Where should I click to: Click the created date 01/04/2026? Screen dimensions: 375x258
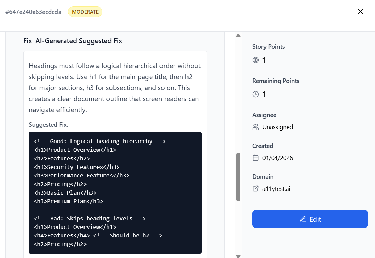(277, 158)
